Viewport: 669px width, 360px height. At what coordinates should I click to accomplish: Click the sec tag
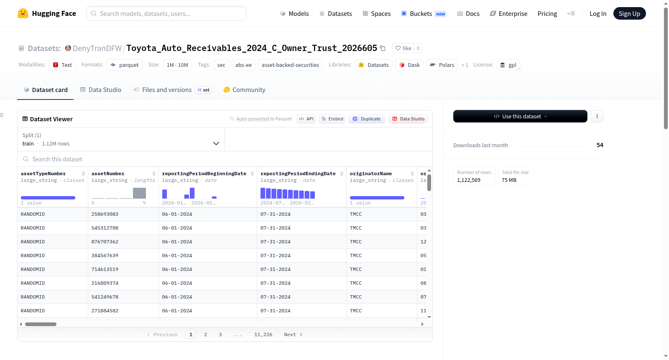click(x=221, y=65)
